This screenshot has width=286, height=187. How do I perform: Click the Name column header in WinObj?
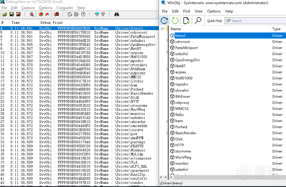(x=220, y=29)
